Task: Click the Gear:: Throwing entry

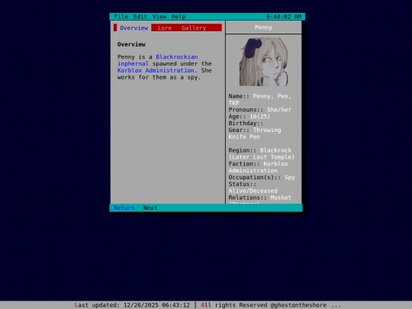Action: pos(255,130)
